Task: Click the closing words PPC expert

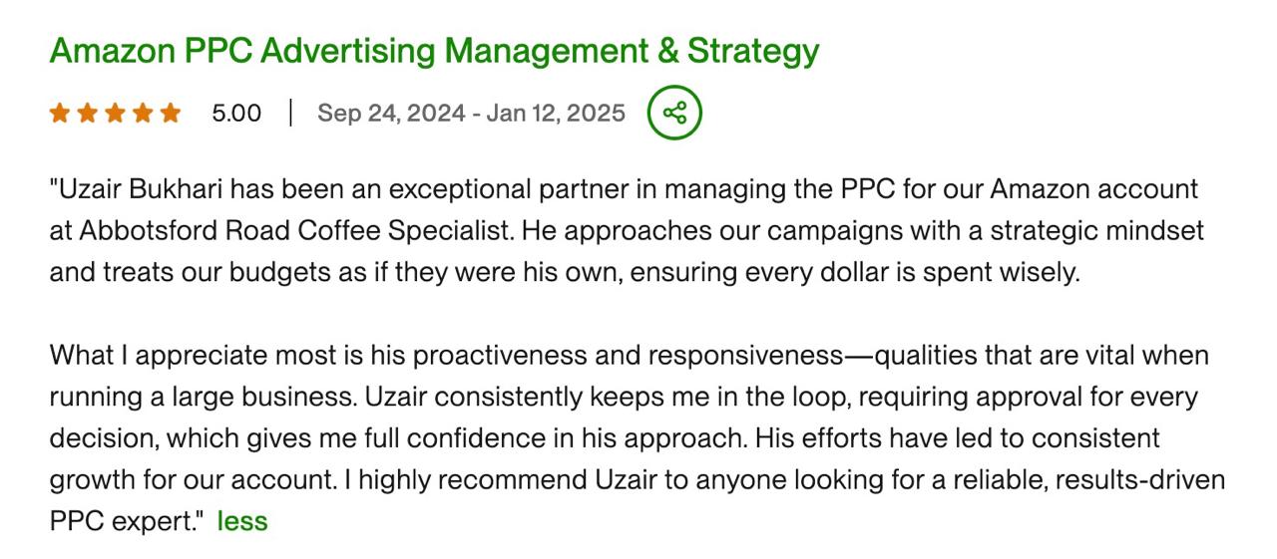Action: point(123,521)
